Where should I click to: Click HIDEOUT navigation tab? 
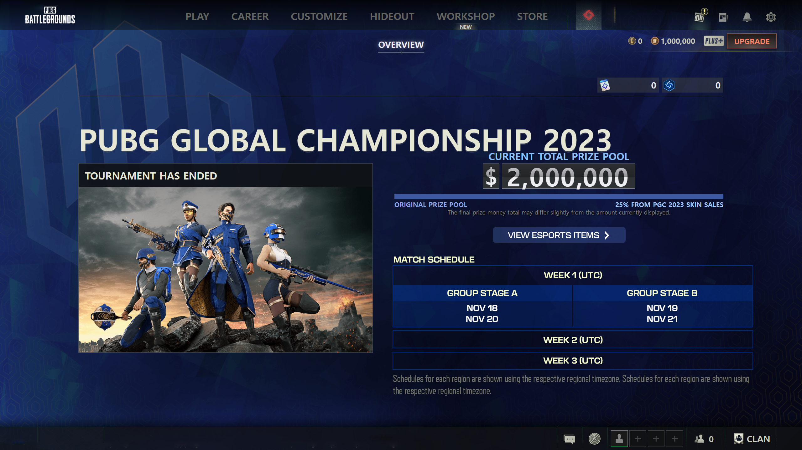click(392, 16)
